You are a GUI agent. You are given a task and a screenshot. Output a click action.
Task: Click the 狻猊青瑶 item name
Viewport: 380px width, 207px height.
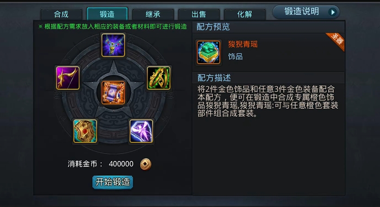[x=243, y=44]
